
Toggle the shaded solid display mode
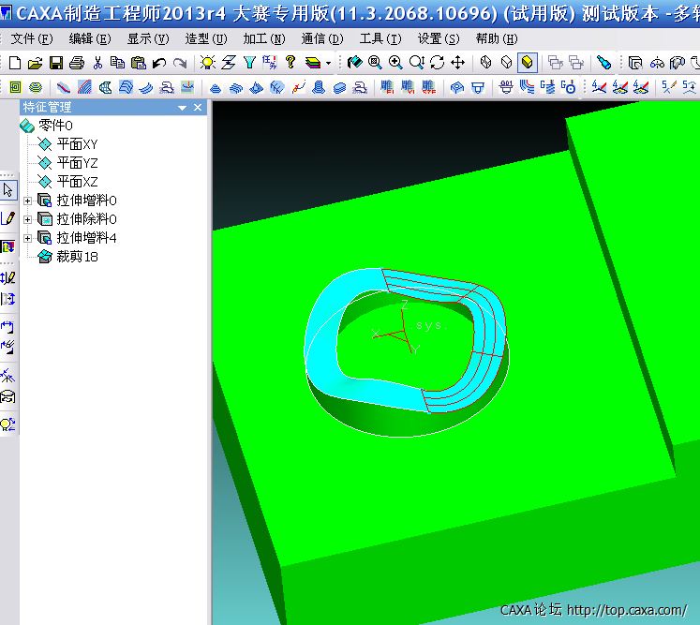tap(528, 63)
